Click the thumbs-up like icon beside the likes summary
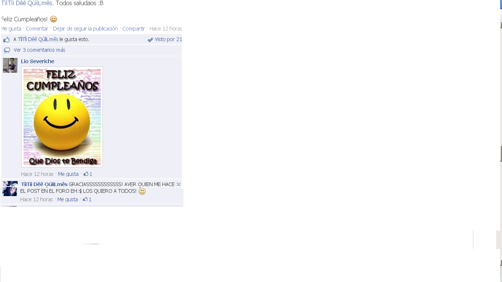 tap(6, 40)
